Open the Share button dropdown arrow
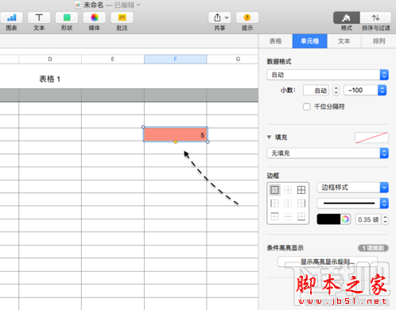 pos(227,17)
